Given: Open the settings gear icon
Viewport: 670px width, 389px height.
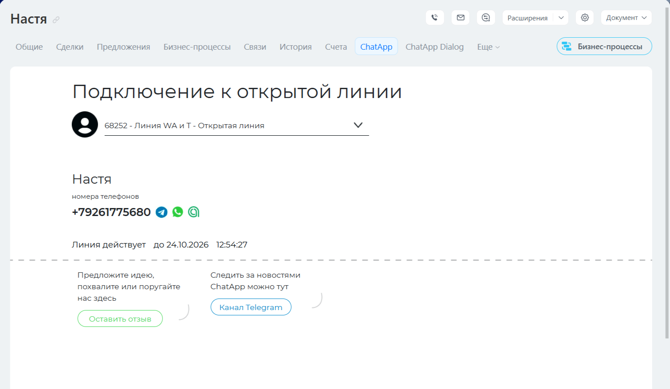Looking at the screenshot, I should pos(585,18).
